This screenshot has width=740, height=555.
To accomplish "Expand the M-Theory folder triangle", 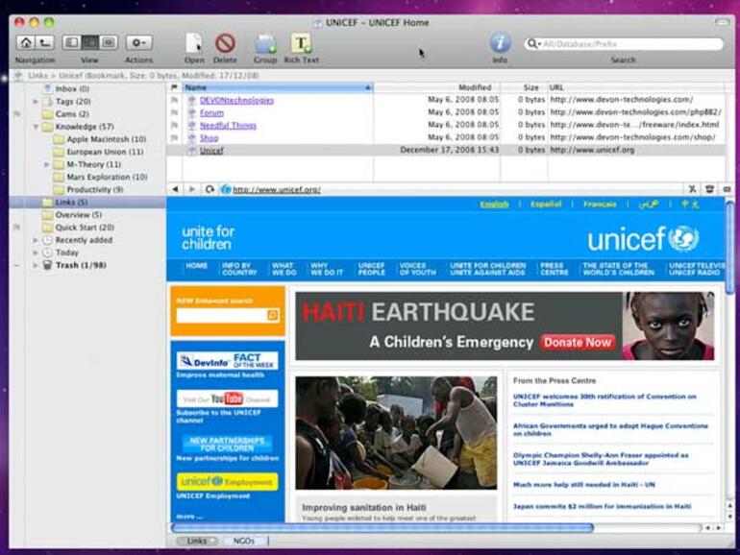I will [x=47, y=164].
